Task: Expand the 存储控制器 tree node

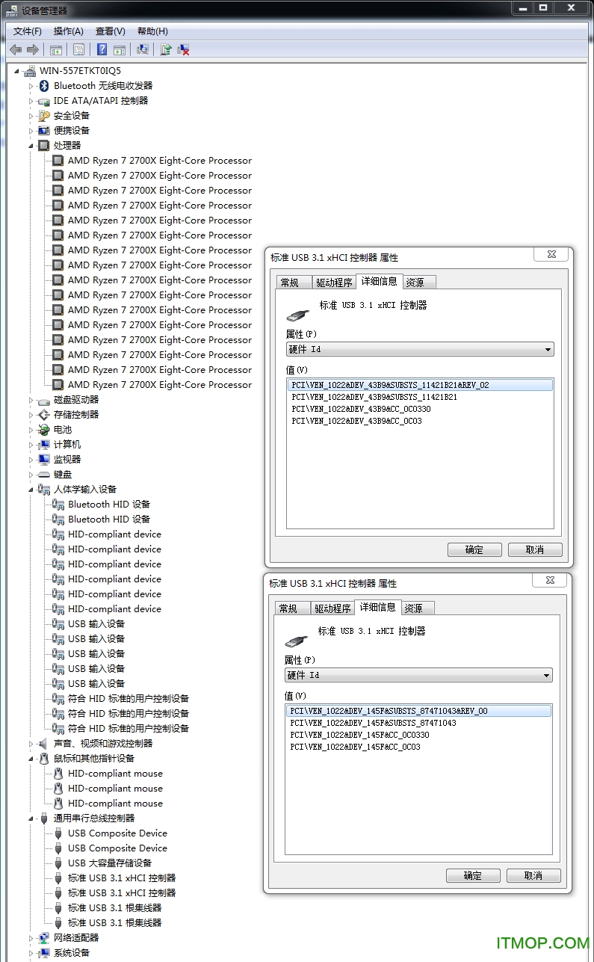Action: [x=31, y=415]
